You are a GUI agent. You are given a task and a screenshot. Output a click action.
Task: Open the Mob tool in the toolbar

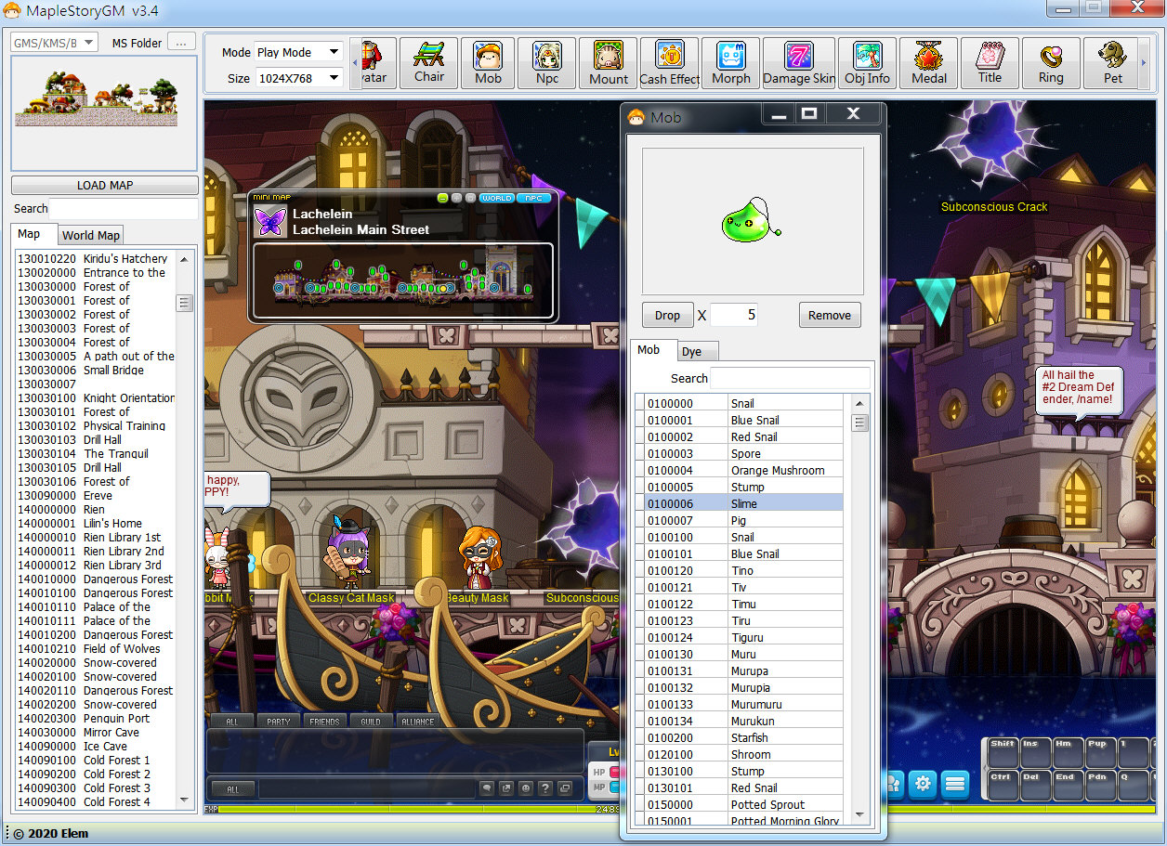[488, 63]
